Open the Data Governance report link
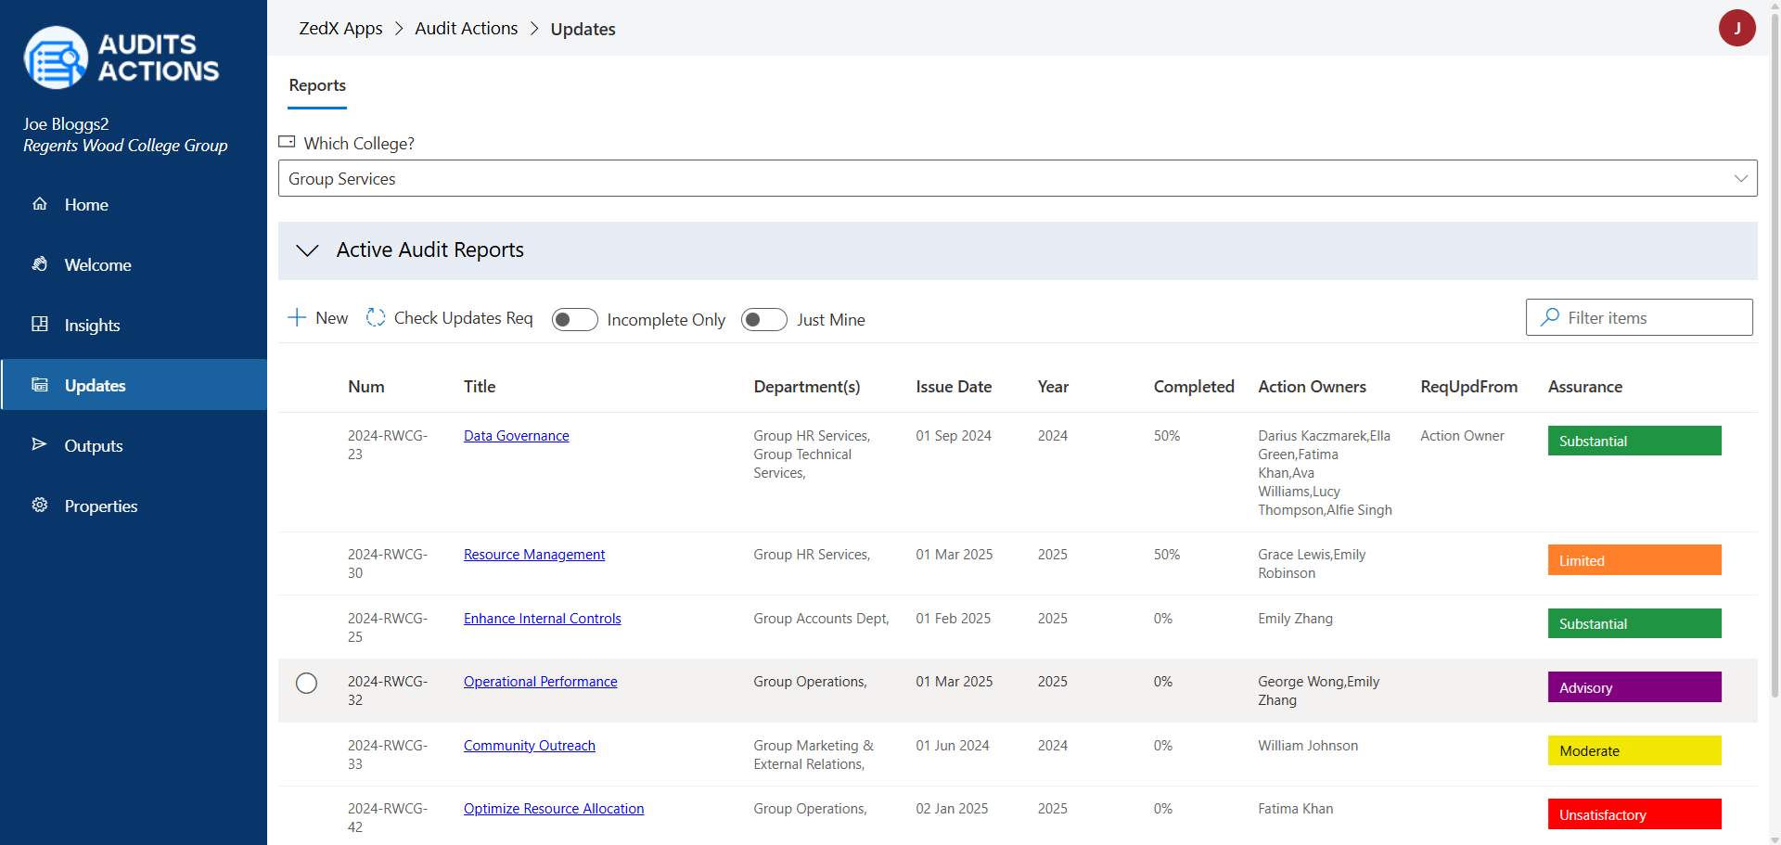This screenshot has width=1781, height=845. (517, 436)
